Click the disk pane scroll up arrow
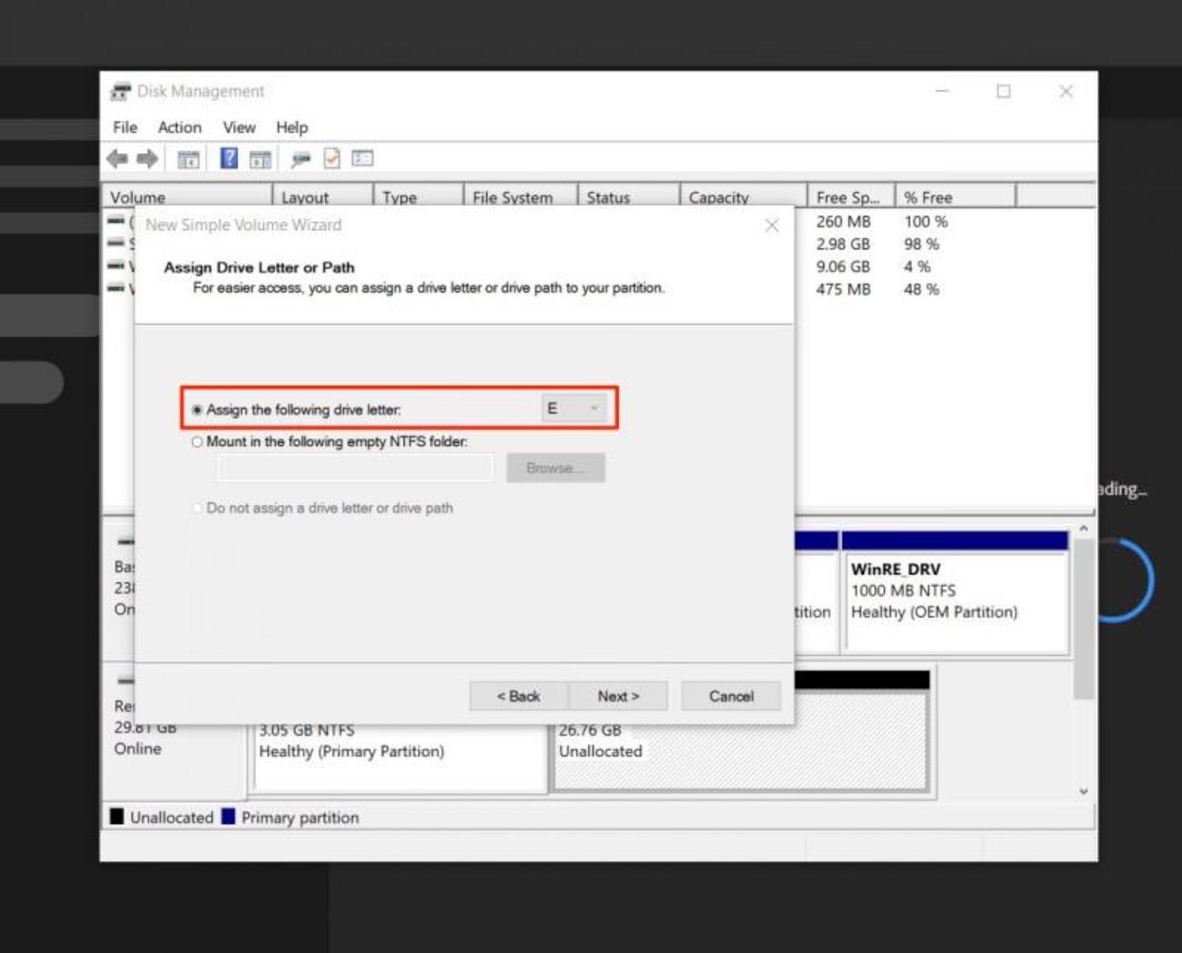Image resolution: width=1182 pixels, height=953 pixels. (x=1083, y=529)
